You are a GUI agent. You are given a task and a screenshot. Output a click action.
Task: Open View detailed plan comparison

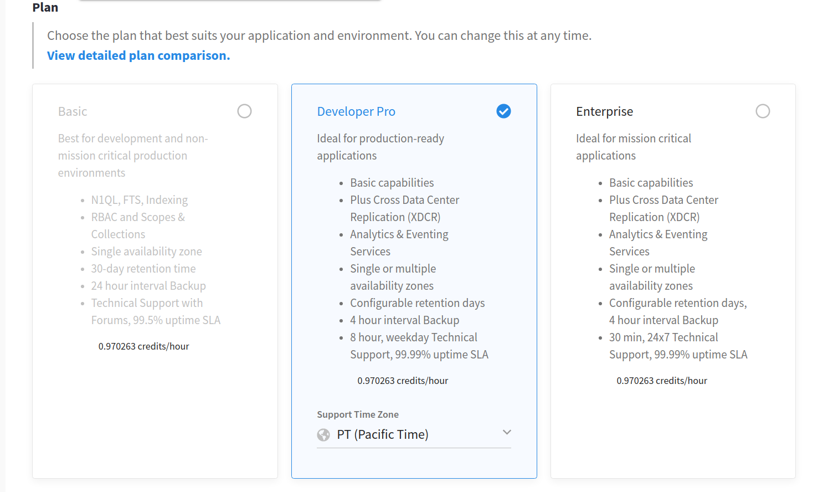pos(137,55)
